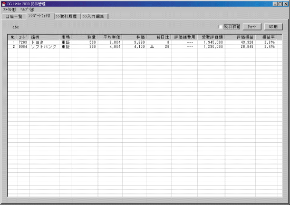Click the 東証 cell in ソフトバンク row
290x205 pixels.
tap(66, 47)
